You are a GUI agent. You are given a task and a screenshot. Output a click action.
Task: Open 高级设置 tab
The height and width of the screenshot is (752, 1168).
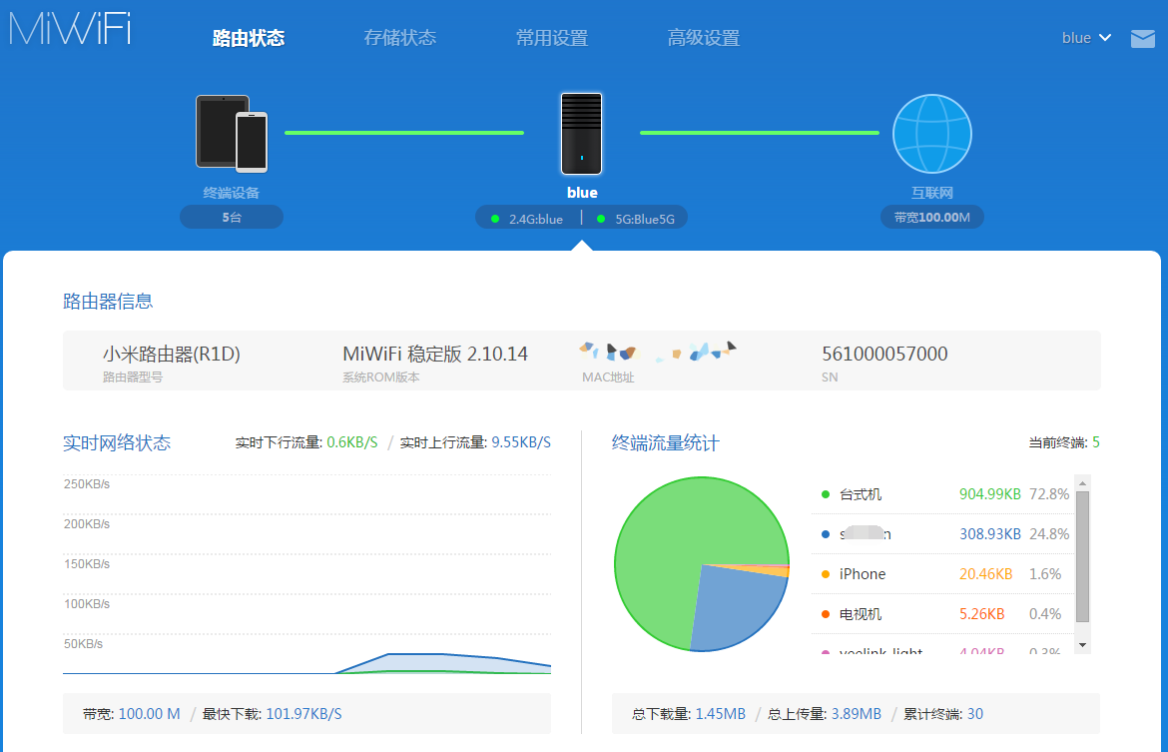[x=703, y=38]
